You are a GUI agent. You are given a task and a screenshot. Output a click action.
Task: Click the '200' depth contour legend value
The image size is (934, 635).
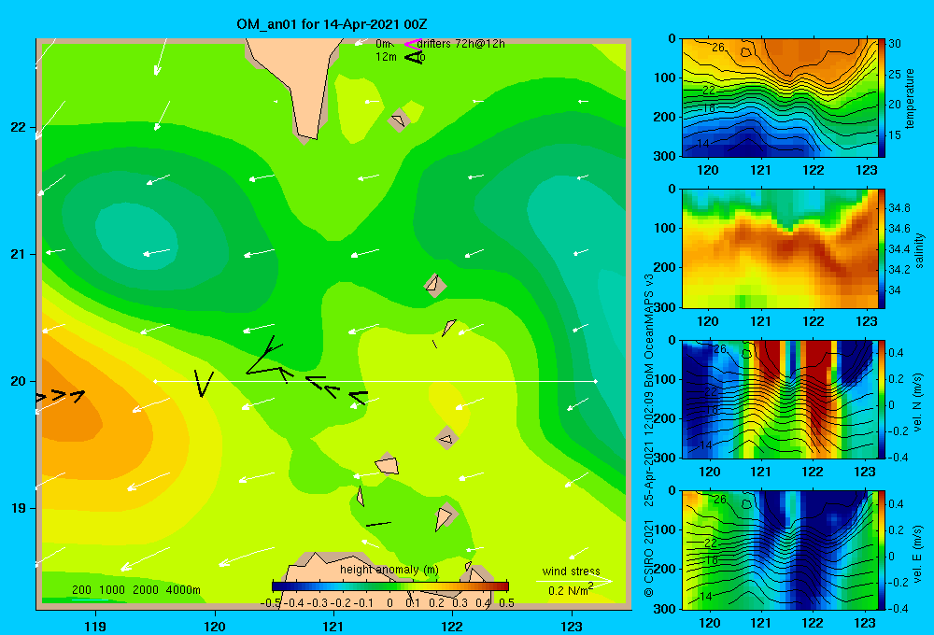point(81,590)
